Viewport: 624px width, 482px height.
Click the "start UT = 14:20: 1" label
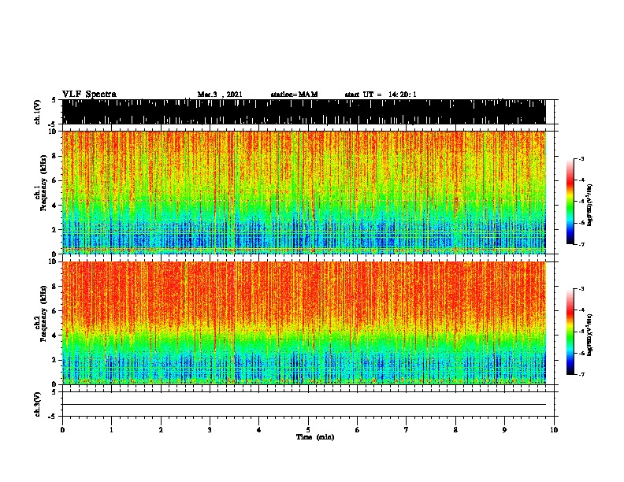(381, 95)
